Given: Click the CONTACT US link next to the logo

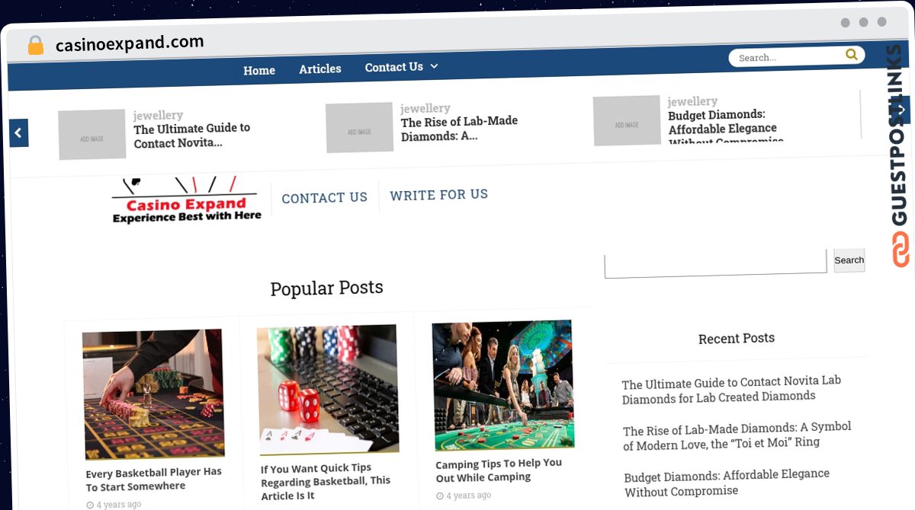Looking at the screenshot, I should click(325, 198).
